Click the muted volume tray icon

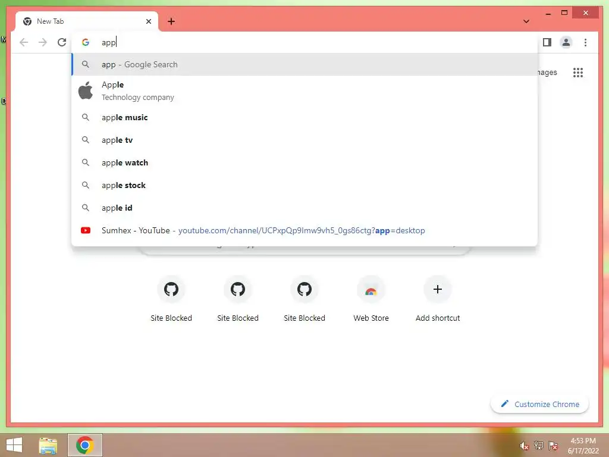pyautogui.click(x=524, y=446)
